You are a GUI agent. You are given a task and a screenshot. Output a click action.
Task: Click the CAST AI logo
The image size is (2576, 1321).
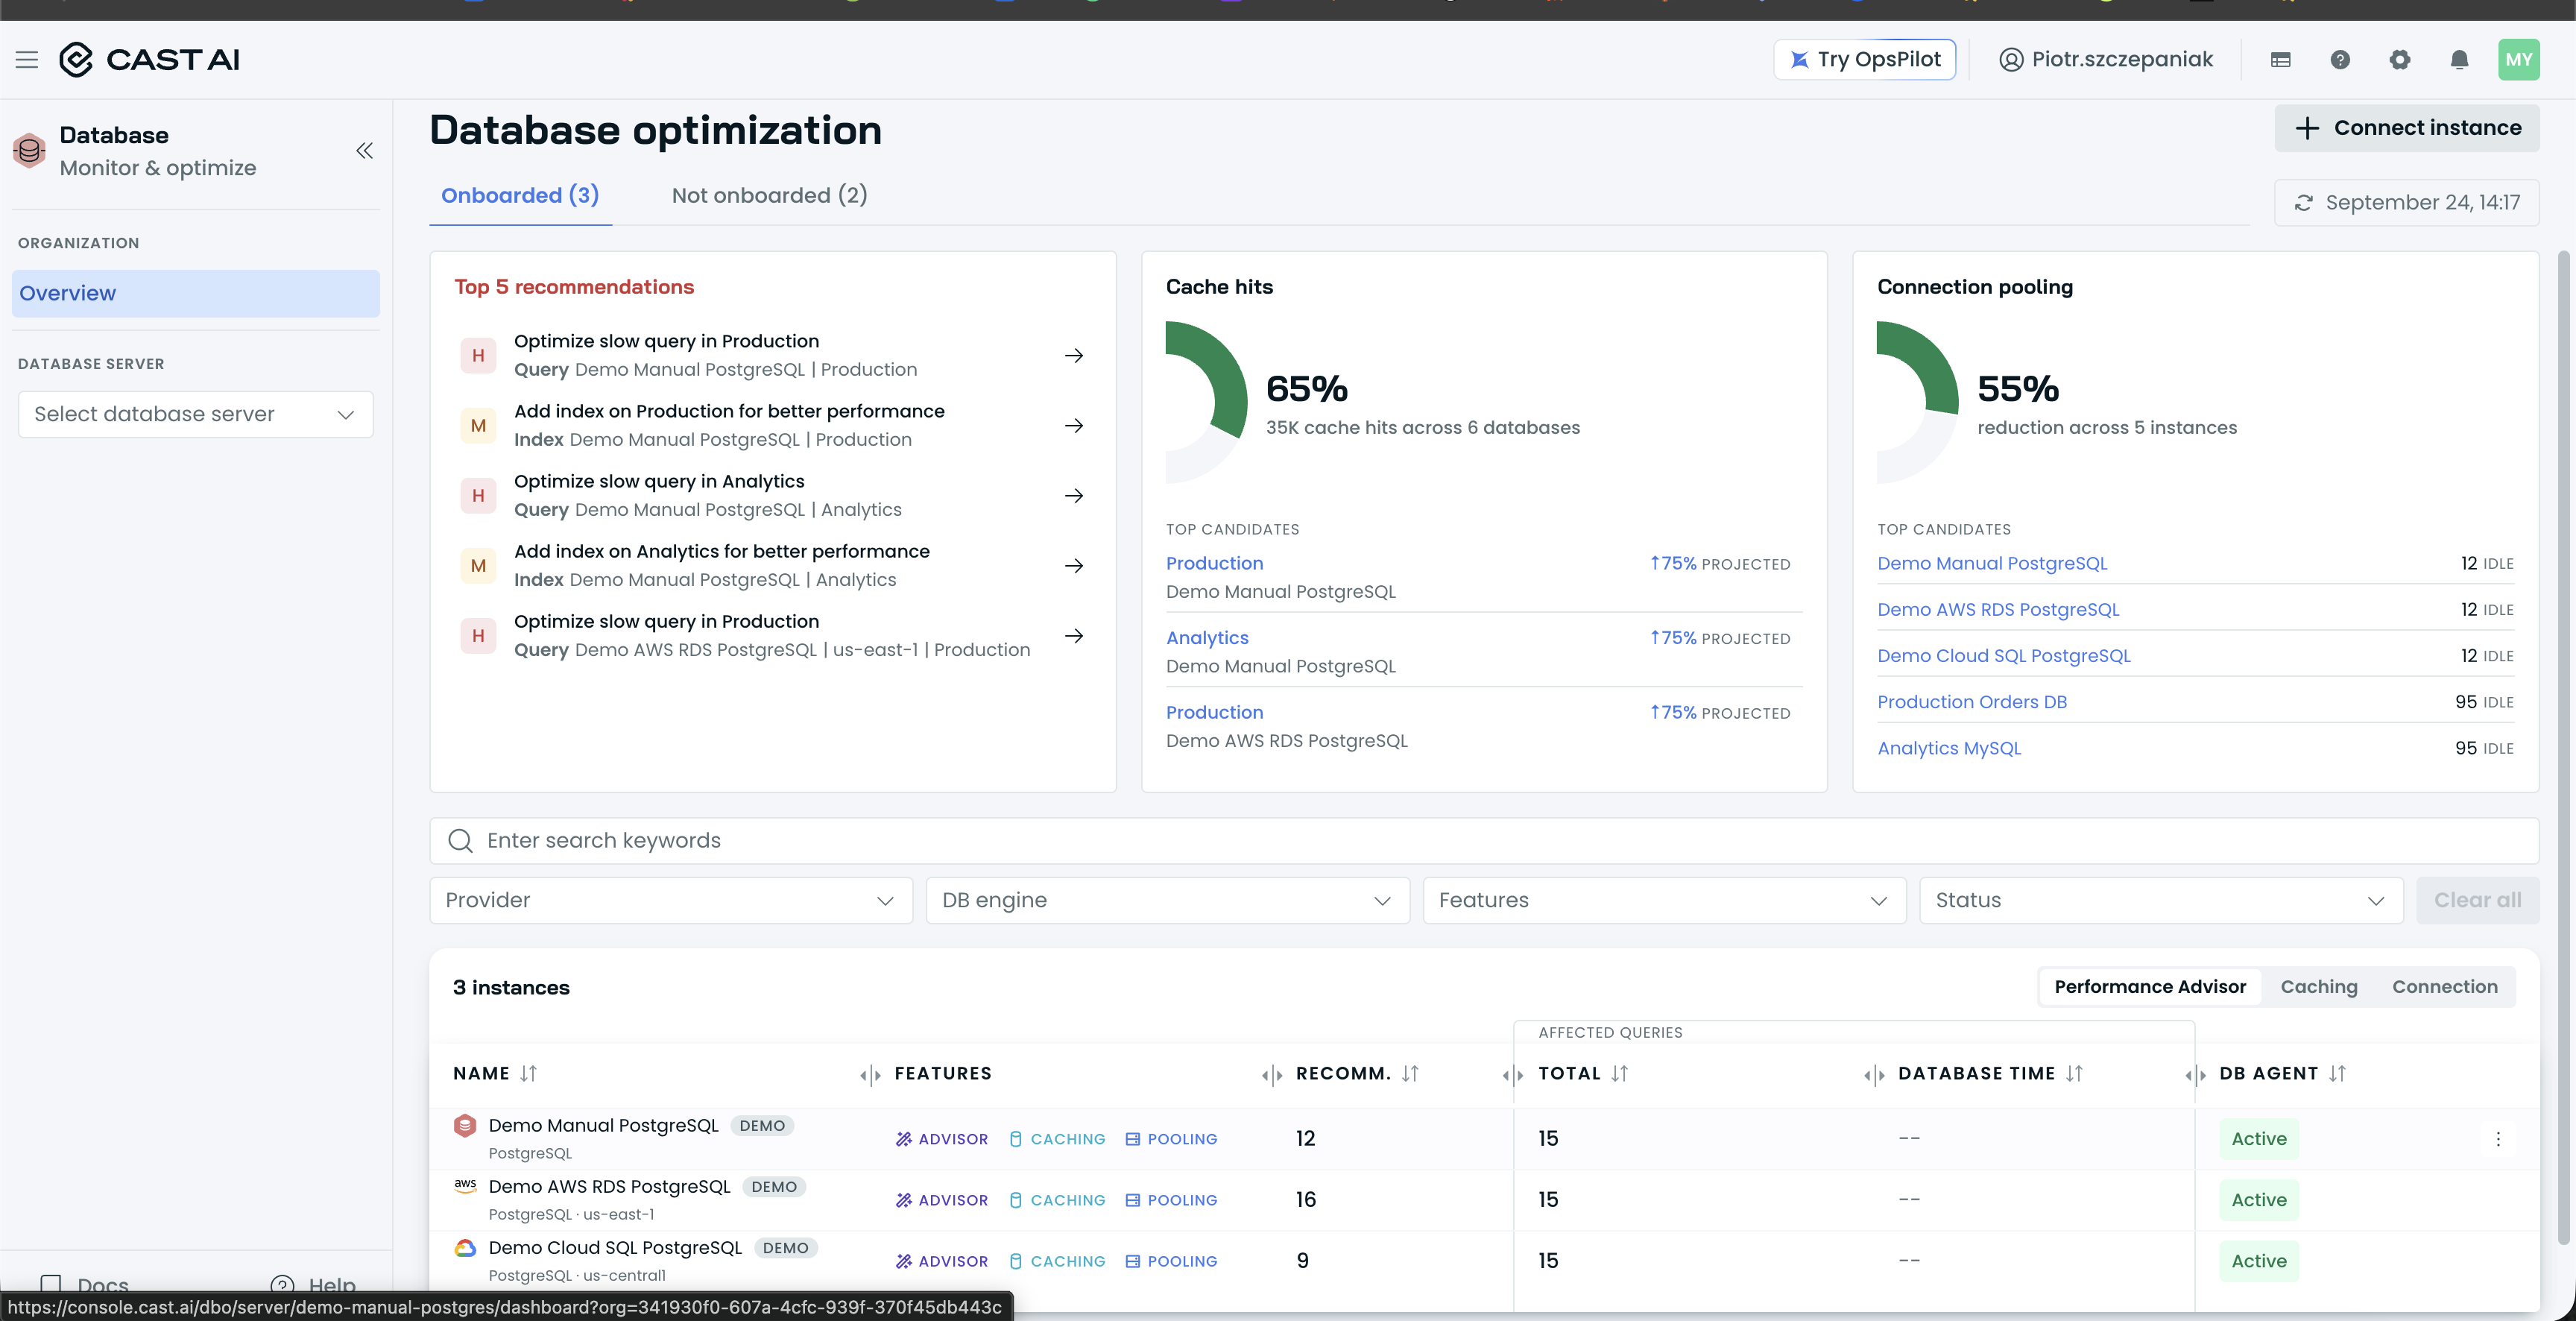pyautogui.click(x=149, y=60)
